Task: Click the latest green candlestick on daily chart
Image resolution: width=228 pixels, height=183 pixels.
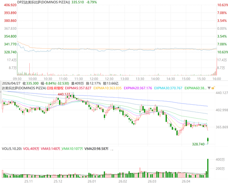Action: 208,140
